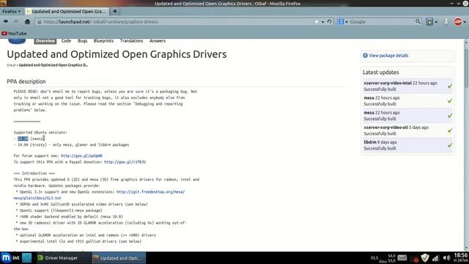This screenshot has width=469, height=264.
Task: Select the Updated and Optimized Open Gra... browser tab
Action: pyautogui.click(x=67, y=12)
